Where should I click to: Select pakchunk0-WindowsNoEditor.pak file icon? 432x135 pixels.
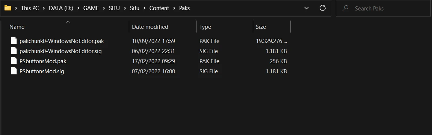[x=14, y=41]
